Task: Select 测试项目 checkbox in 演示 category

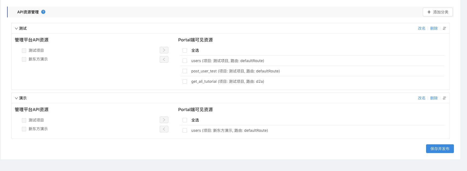Action: [24, 120]
